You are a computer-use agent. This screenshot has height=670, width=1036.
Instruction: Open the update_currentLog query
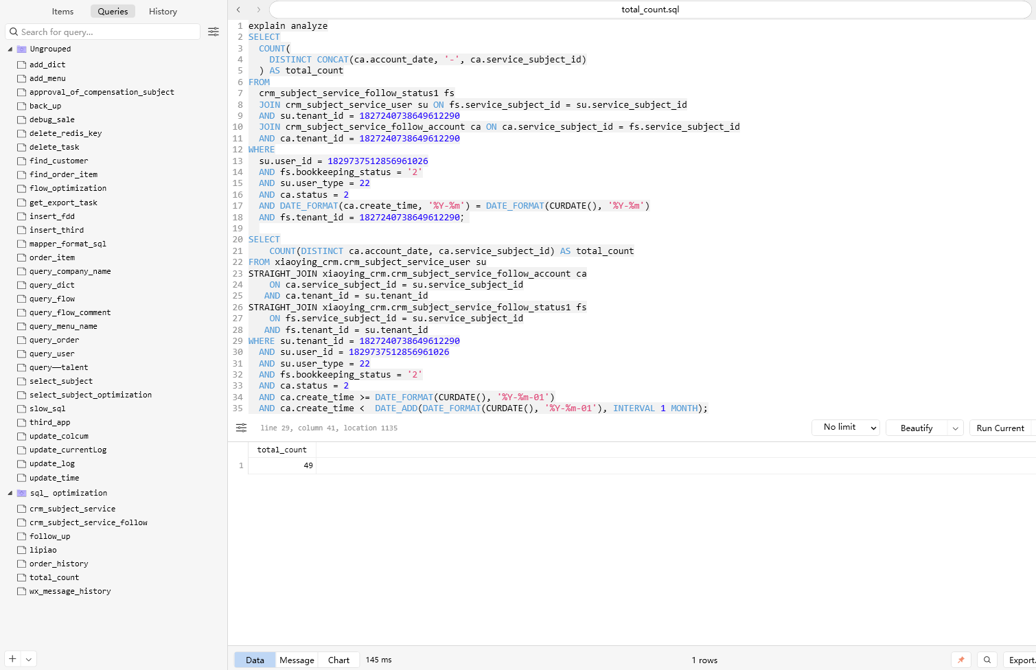[68, 450]
